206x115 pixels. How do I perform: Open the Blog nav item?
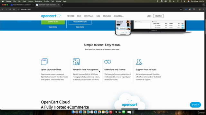click(98, 16)
